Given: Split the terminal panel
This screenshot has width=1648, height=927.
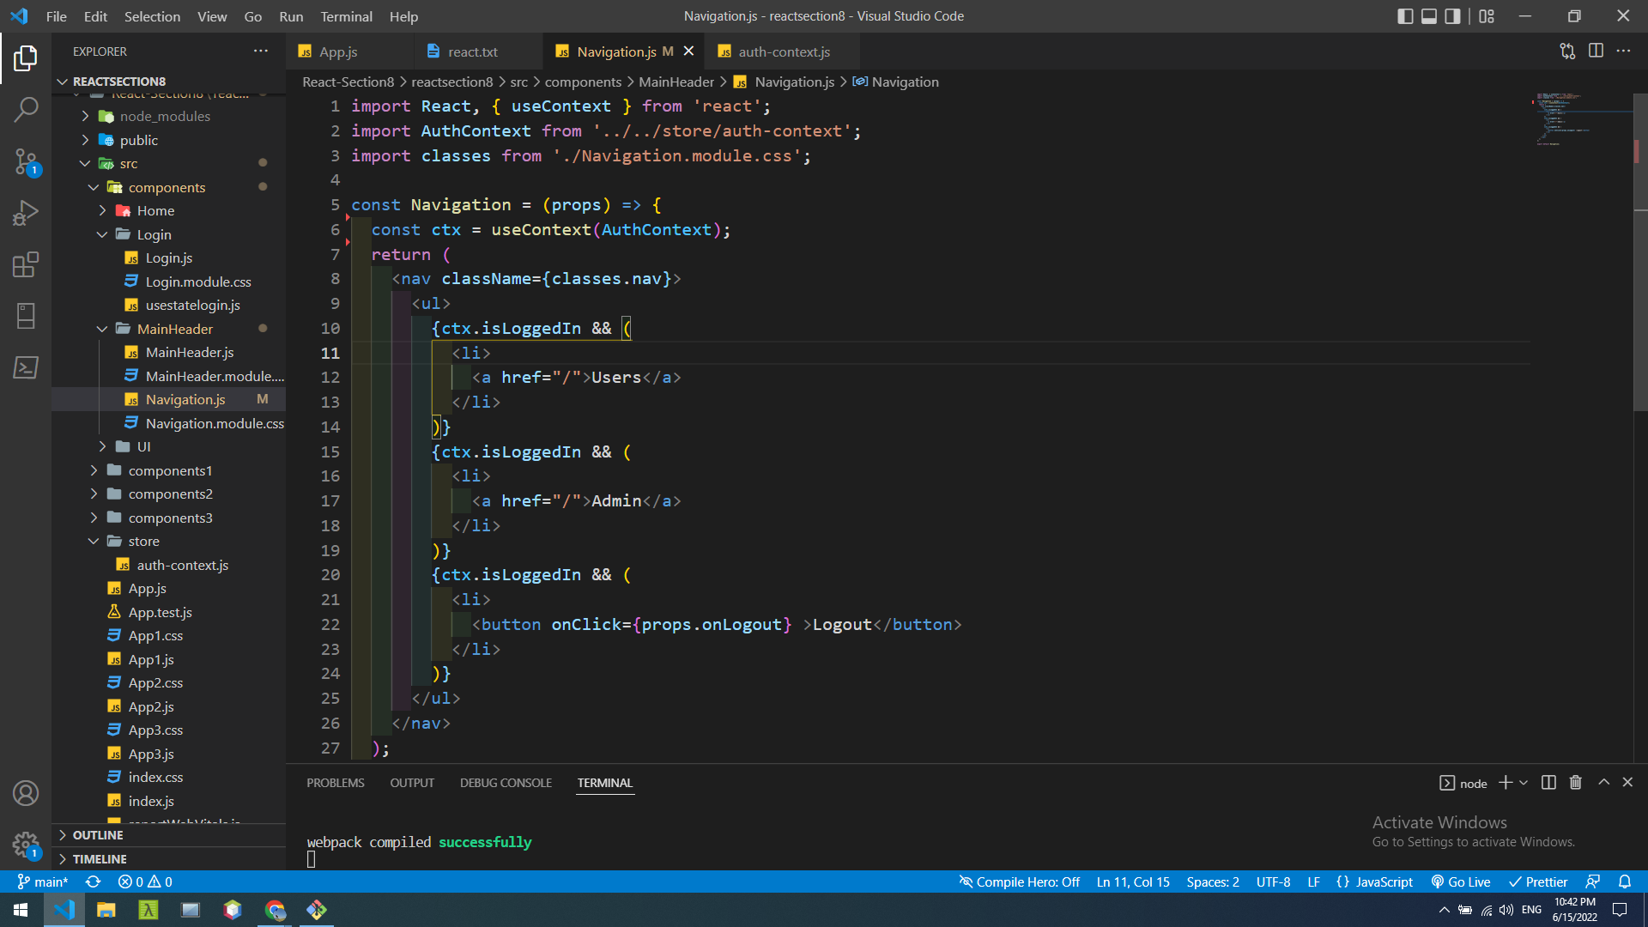Looking at the screenshot, I should [x=1548, y=783].
